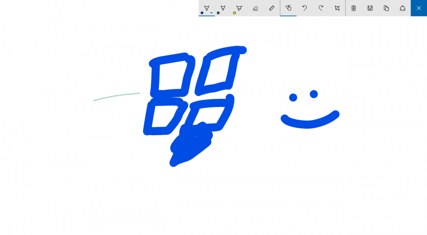This screenshot has width=427, height=235.
Task: Save the current drawing
Action: pyautogui.click(x=370, y=8)
